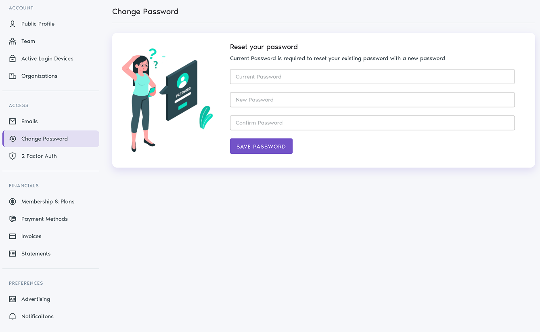Click the Invoices wallet icon
The width and height of the screenshot is (540, 332).
[12, 236]
